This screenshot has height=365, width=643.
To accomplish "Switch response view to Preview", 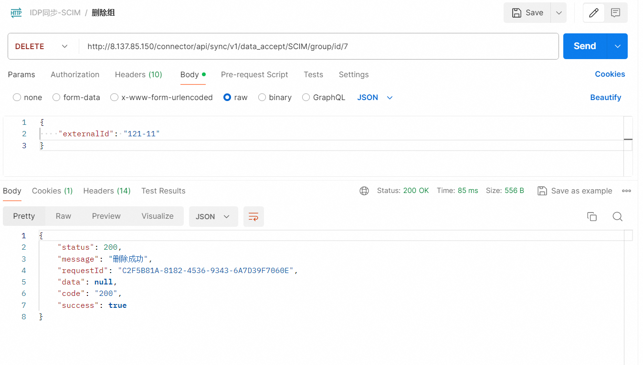I will coord(106,216).
